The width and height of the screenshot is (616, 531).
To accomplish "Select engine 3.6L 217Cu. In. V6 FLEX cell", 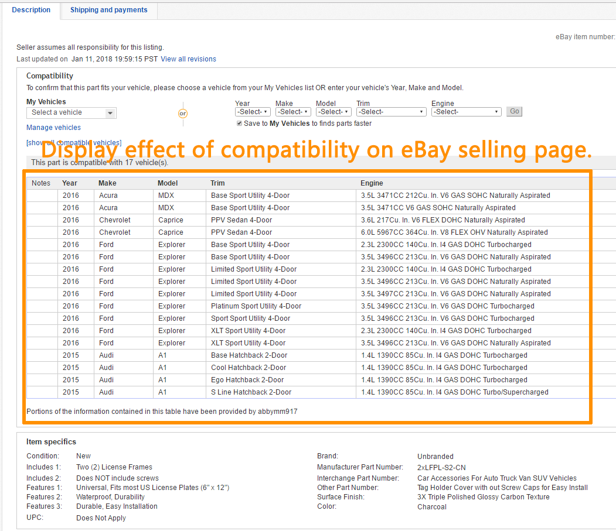I will pyautogui.click(x=443, y=220).
